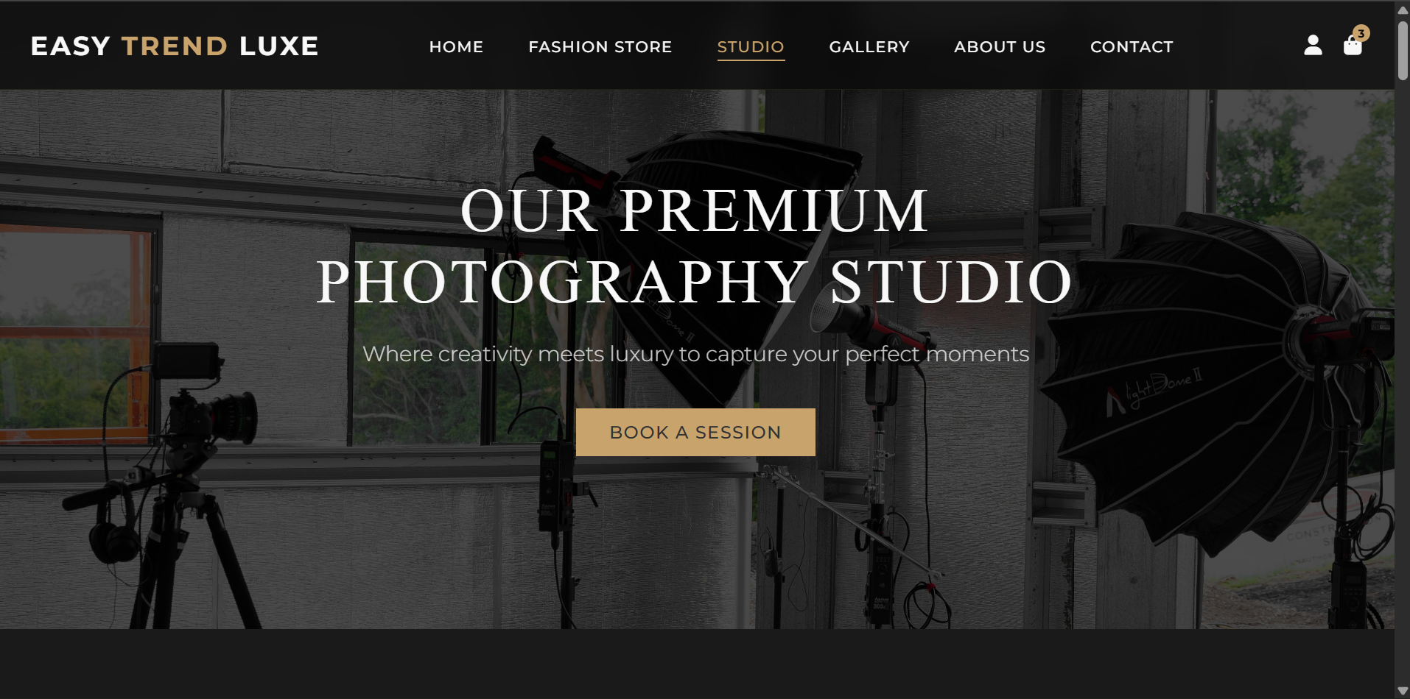Open the GALLERY nav link

point(869,47)
